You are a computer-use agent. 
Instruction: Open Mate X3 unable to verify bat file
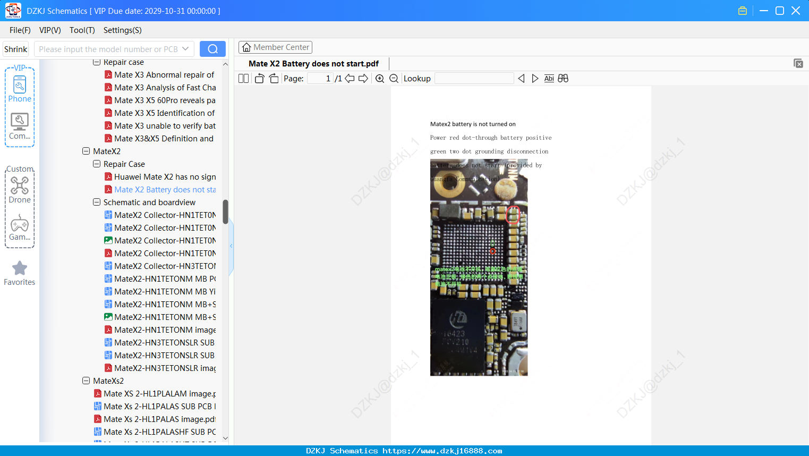tap(160, 126)
